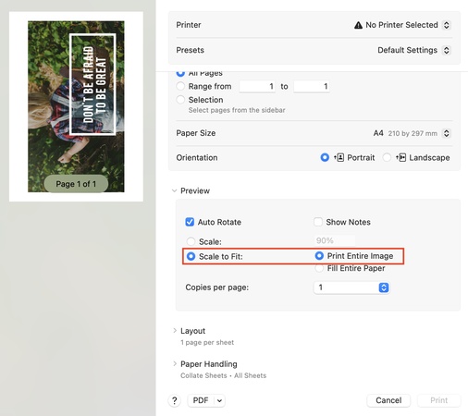The height and width of the screenshot is (416, 468).
Task: Expand the Layout section
Action: (x=175, y=331)
